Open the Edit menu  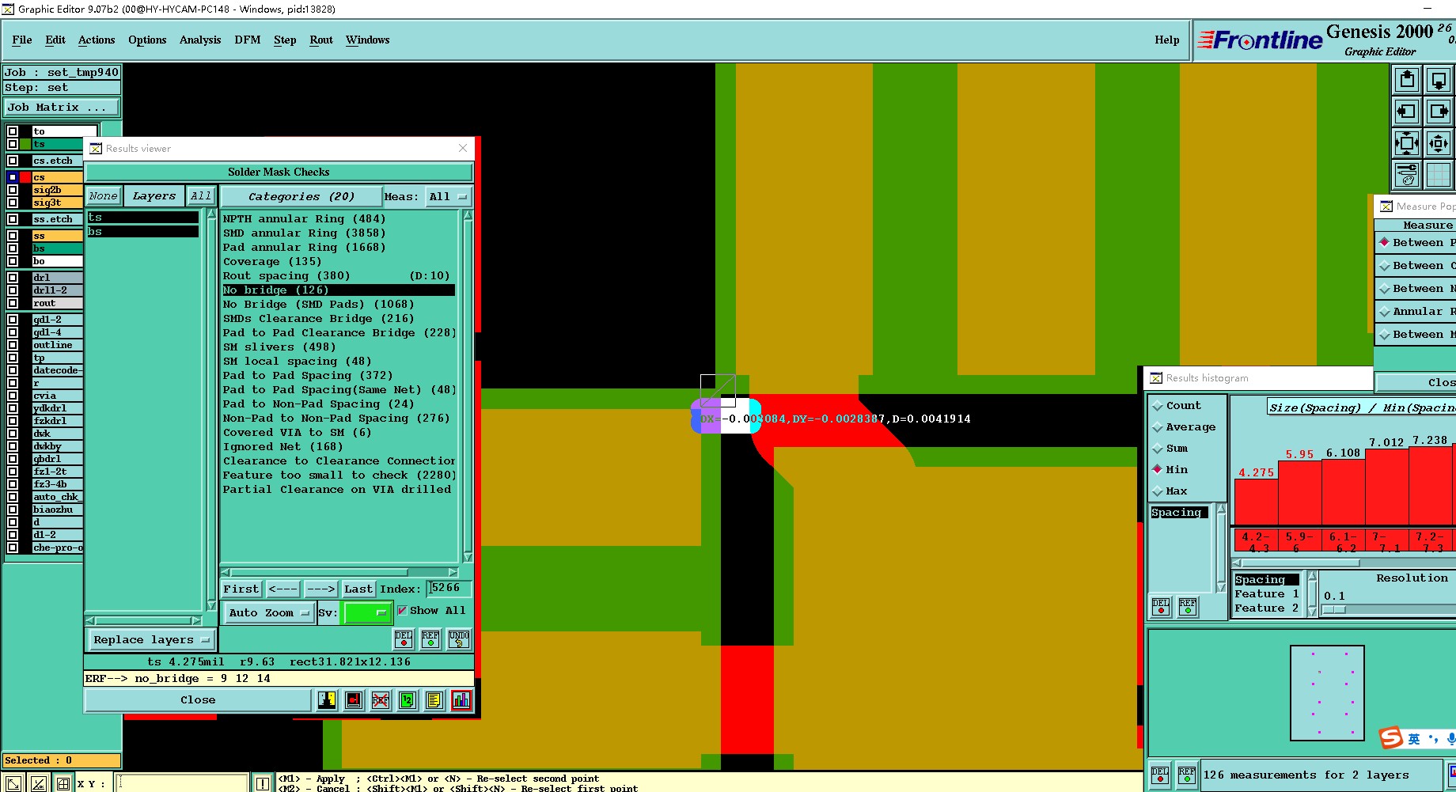point(55,40)
